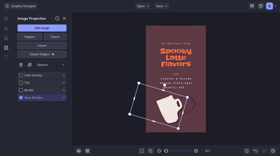280x156 pixels.
Task: Undo the last action
Action: click(256, 151)
